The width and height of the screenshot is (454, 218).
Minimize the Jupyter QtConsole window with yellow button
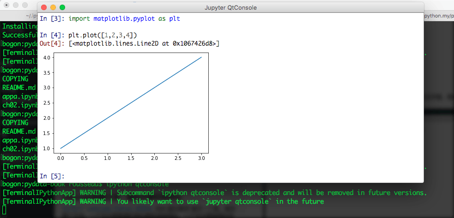click(x=53, y=7)
